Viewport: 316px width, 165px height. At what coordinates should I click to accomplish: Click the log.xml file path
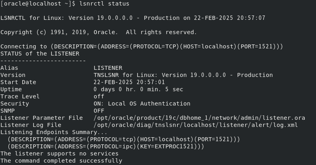(x=196, y=125)
